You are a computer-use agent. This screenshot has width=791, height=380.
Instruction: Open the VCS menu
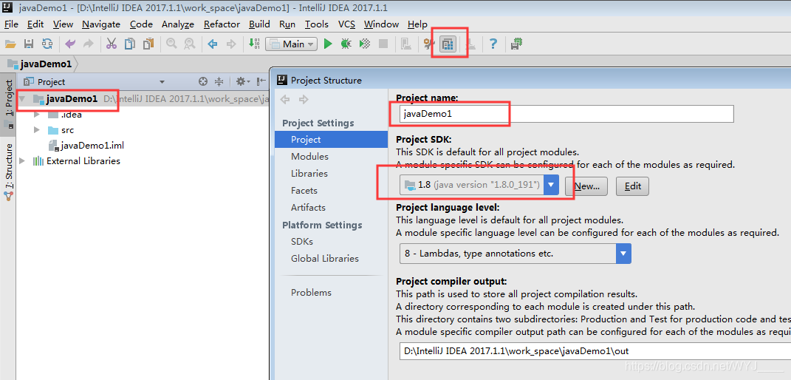pyautogui.click(x=346, y=24)
